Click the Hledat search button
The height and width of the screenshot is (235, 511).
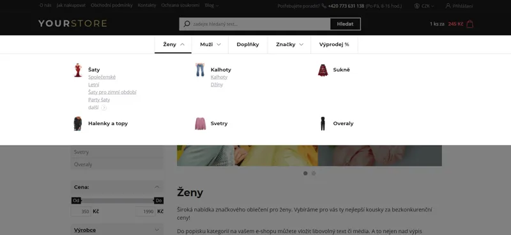[345, 24]
